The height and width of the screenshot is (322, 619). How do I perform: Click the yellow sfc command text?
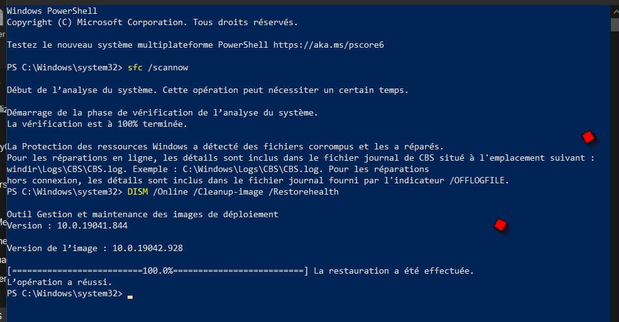pyautogui.click(x=134, y=67)
